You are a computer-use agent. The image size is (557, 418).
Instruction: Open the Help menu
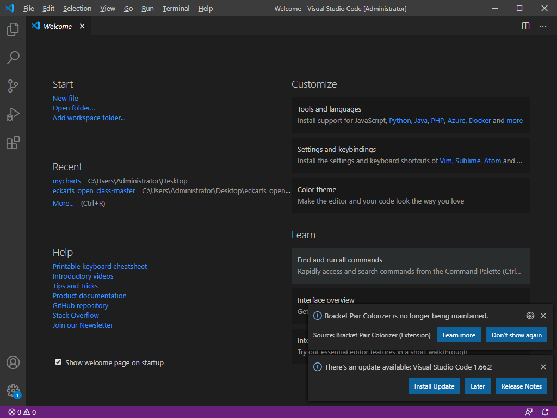[x=205, y=9]
